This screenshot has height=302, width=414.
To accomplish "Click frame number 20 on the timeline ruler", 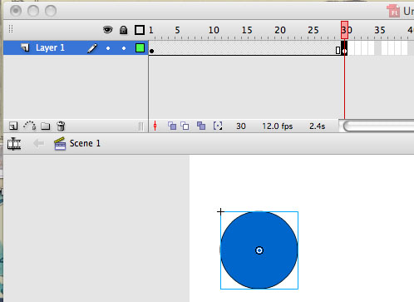I will [x=280, y=30].
